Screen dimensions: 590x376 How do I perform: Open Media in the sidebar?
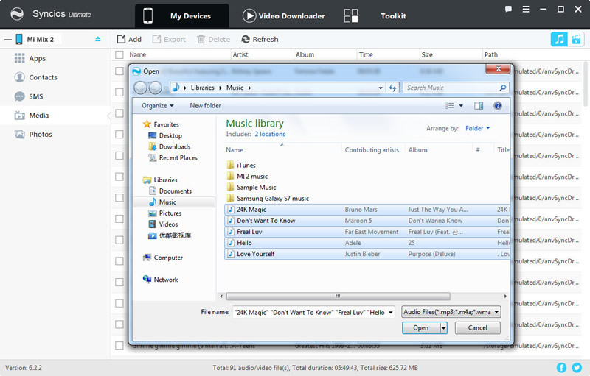pyautogui.click(x=39, y=116)
